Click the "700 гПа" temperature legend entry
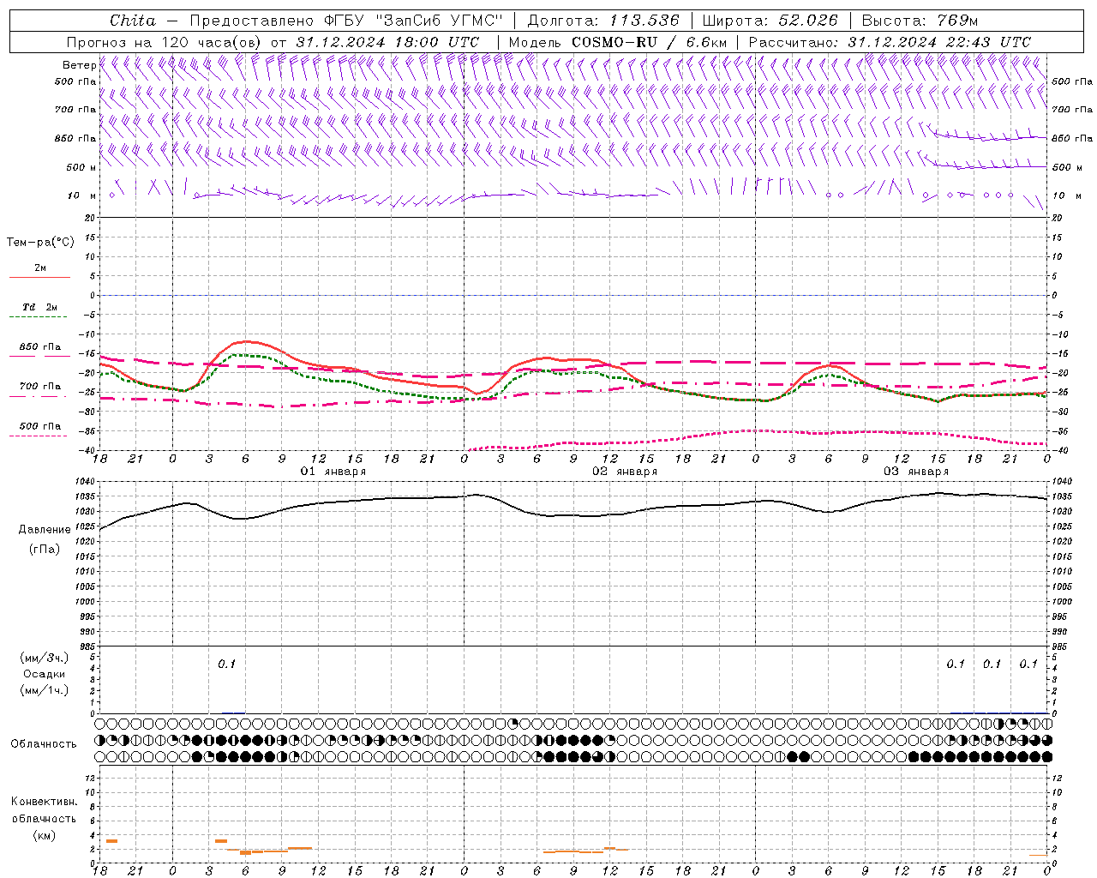The image size is (1097, 878). click(40, 387)
